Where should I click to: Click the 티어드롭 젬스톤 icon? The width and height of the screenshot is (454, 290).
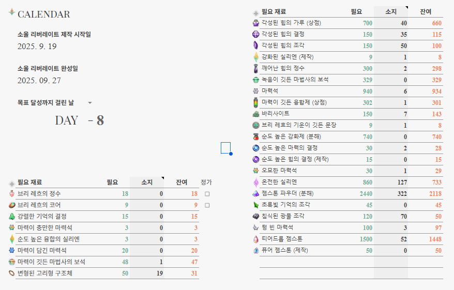(255, 239)
